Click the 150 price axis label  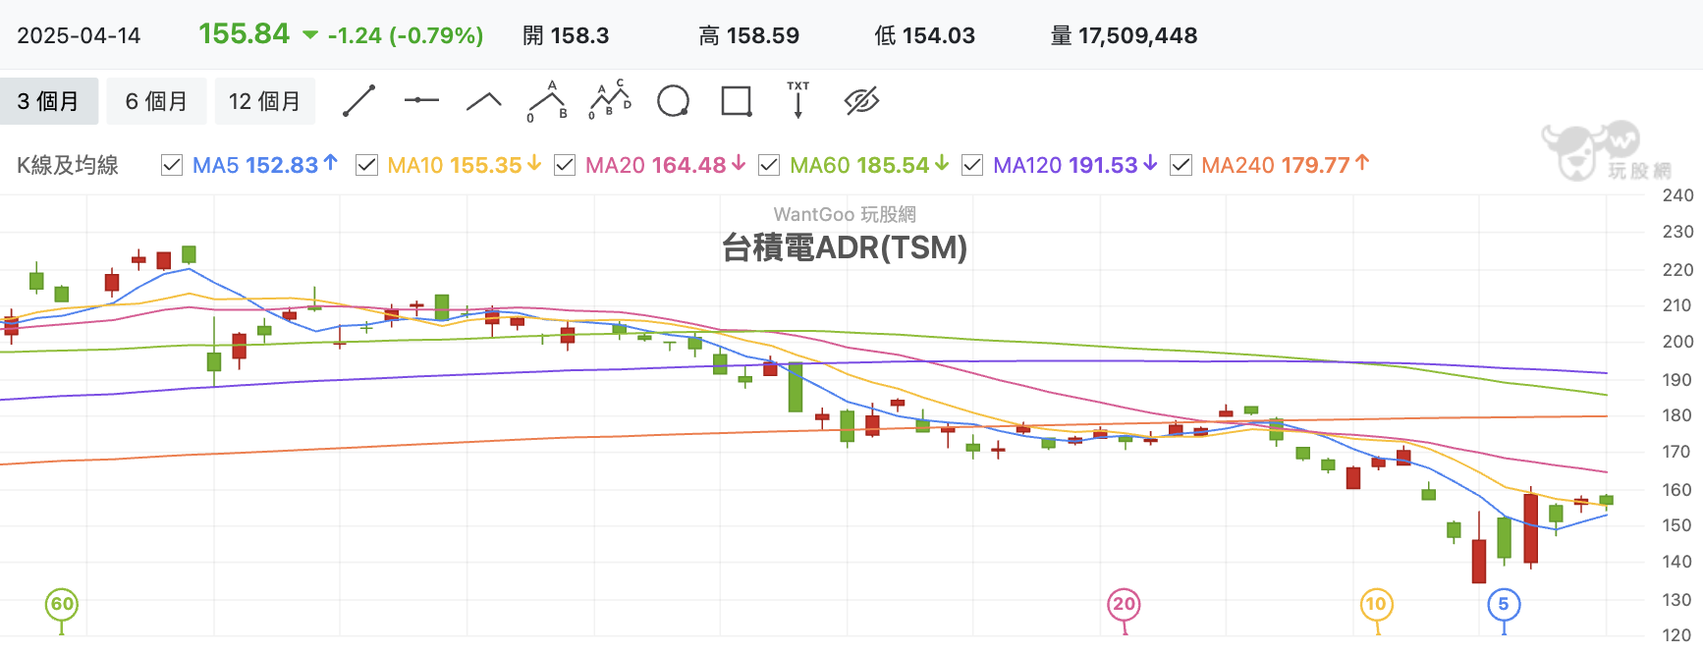click(1677, 525)
